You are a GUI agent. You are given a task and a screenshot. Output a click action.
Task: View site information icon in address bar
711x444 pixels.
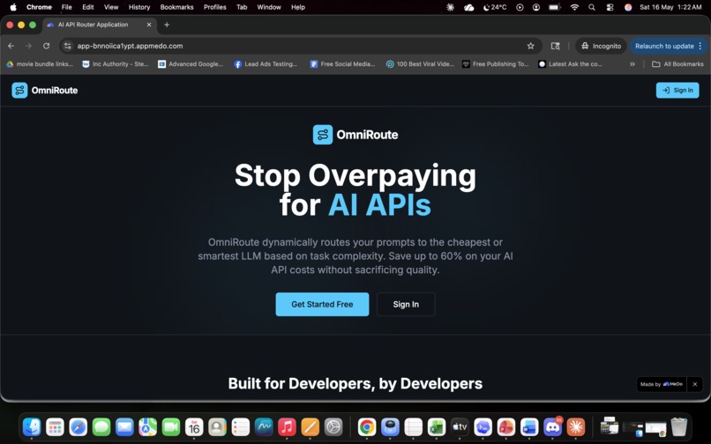pos(68,46)
